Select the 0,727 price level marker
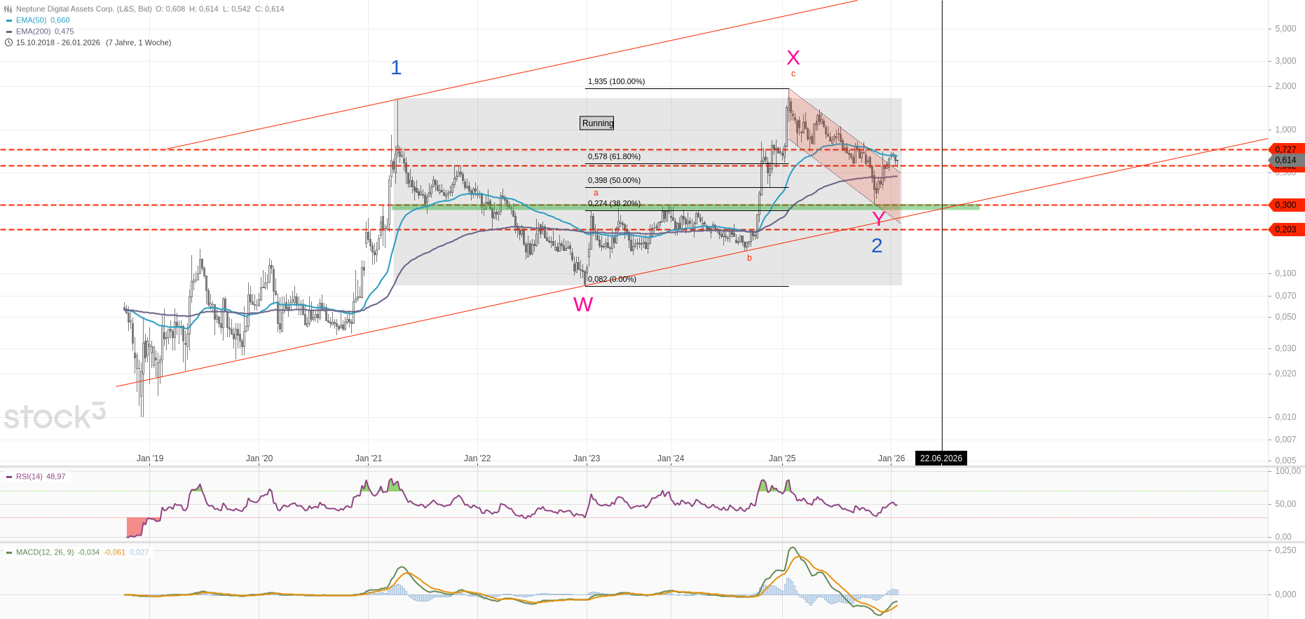This screenshot has height=619, width=1305. click(x=1285, y=149)
